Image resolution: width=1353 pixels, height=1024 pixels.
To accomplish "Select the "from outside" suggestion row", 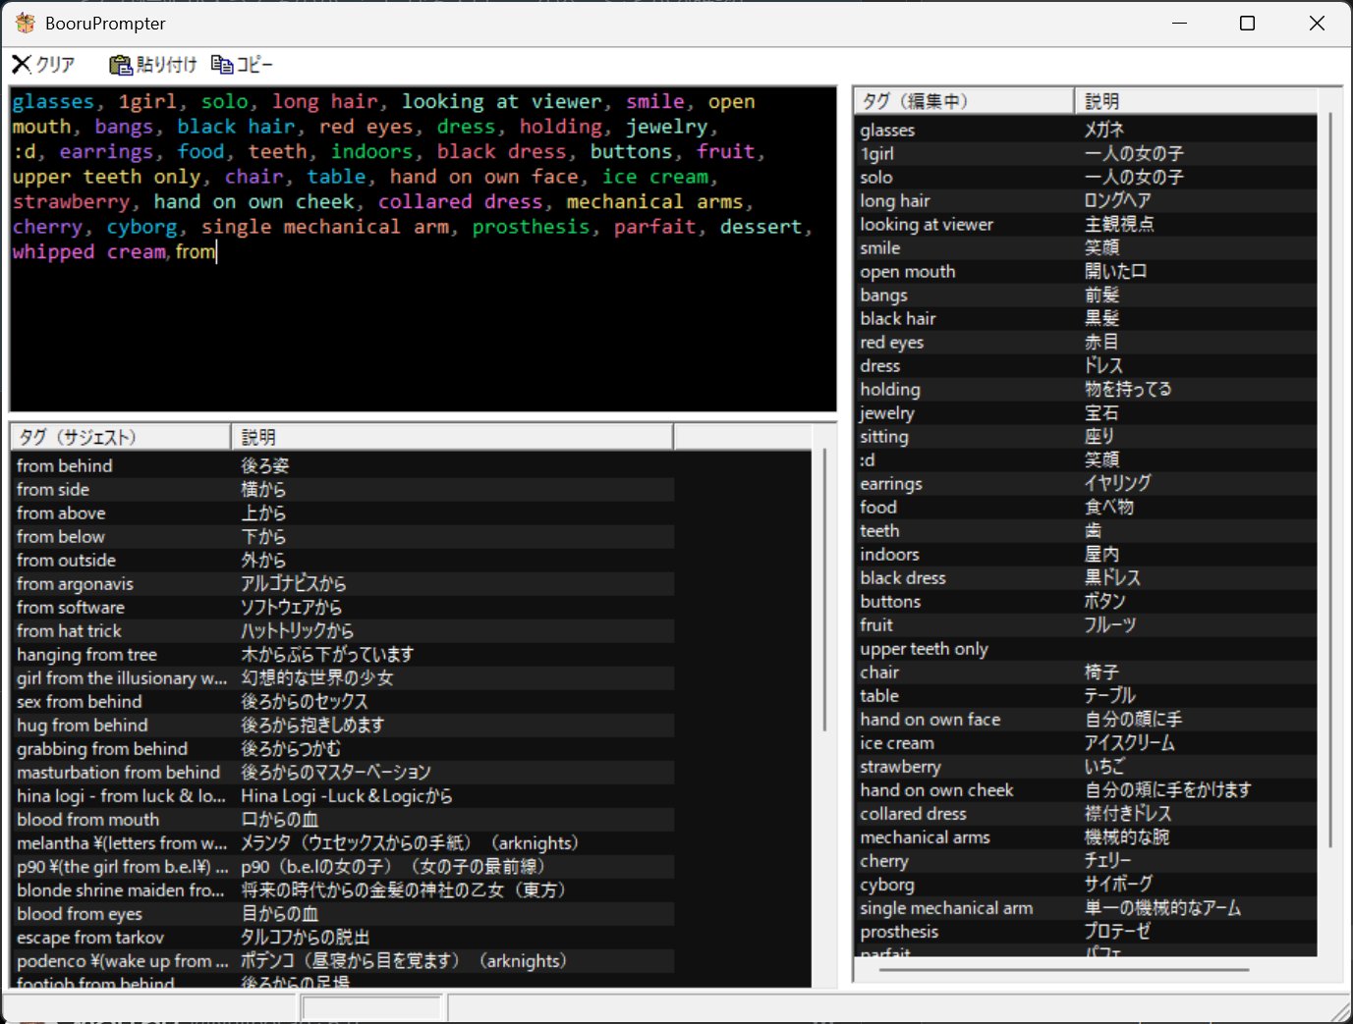I will 342,560.
